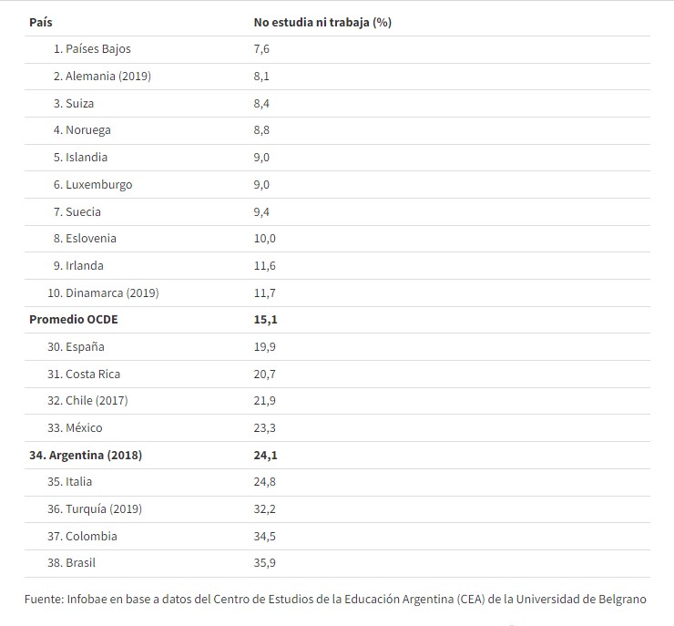Viewport: 674px width, 626px height.
Task: Click the País column header
Action: point(41,23)
